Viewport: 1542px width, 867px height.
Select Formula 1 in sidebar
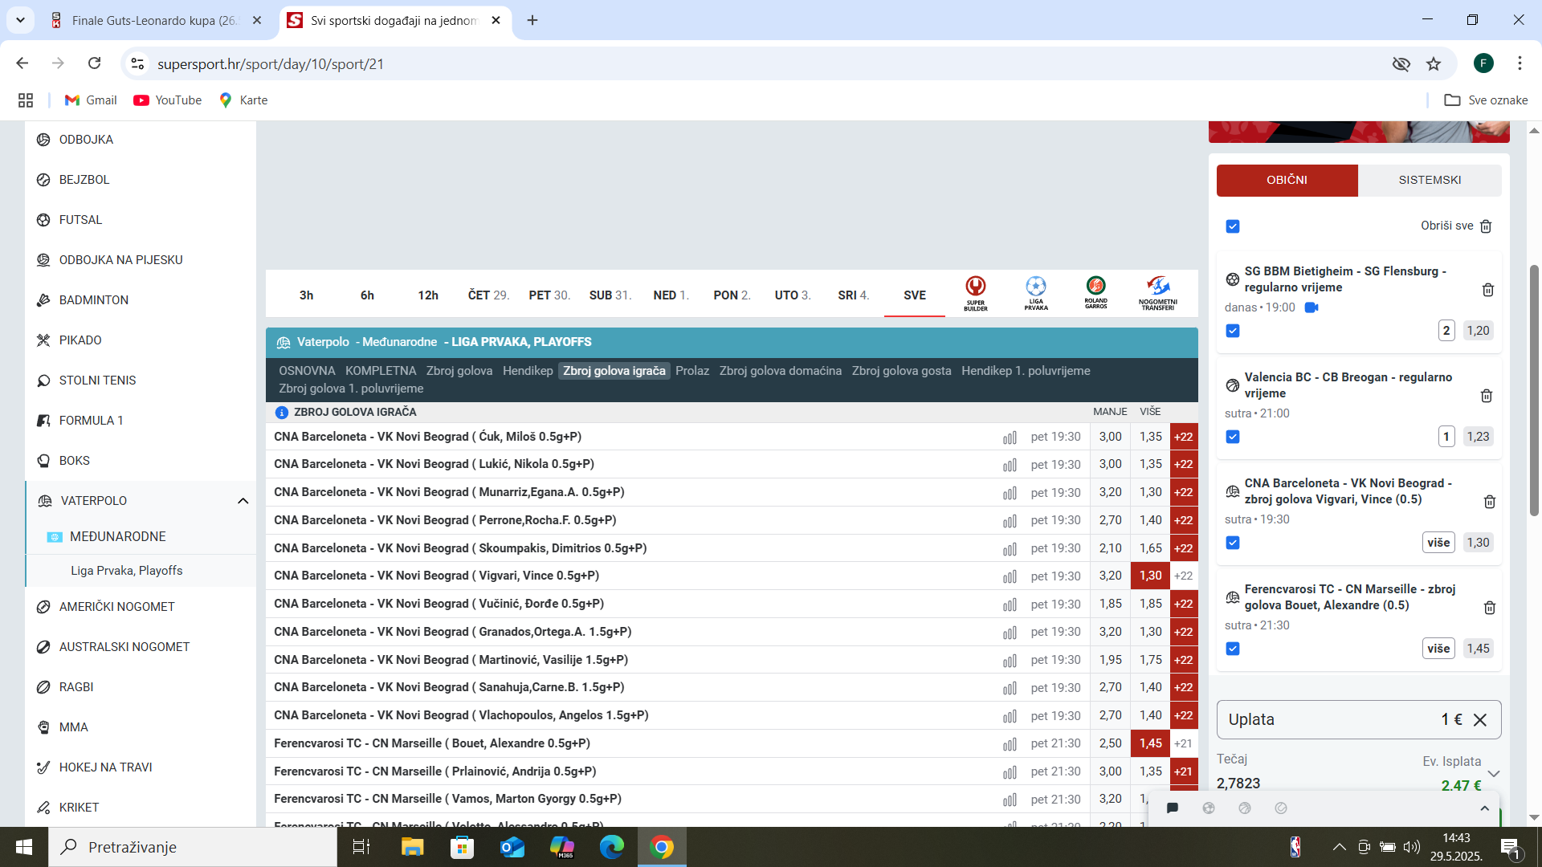coord(91,421)
